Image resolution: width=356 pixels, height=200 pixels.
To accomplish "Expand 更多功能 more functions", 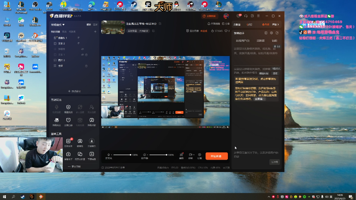I will (x=74, y=166).
